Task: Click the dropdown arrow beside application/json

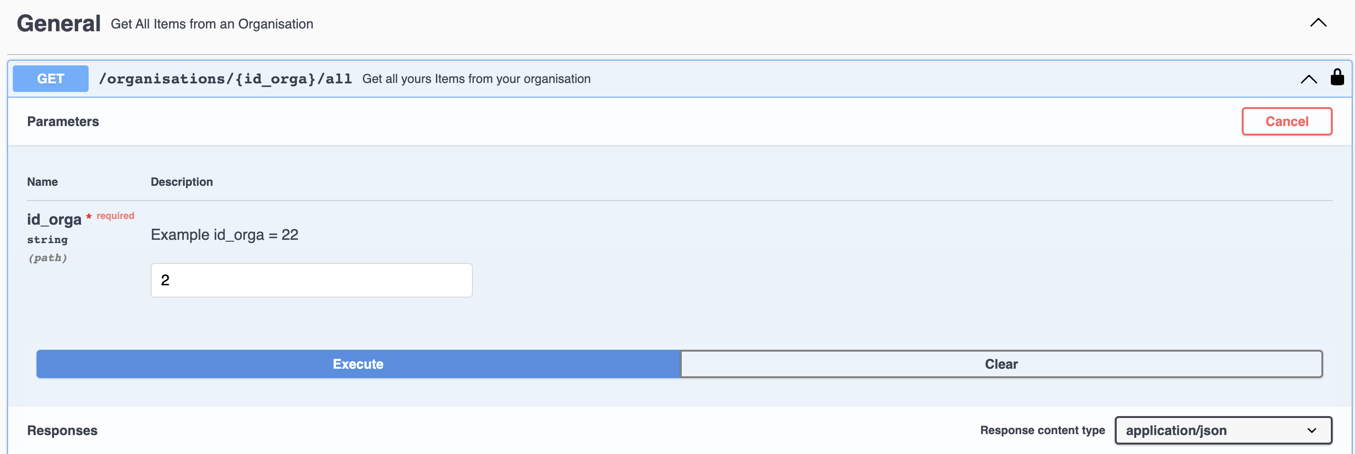Action: tap(1311, 430)
